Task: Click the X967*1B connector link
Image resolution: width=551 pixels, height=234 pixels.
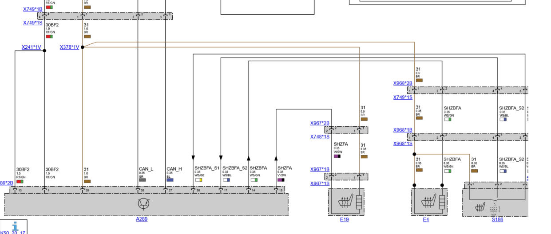Action: pyautogui.click(x=320, y=169)
